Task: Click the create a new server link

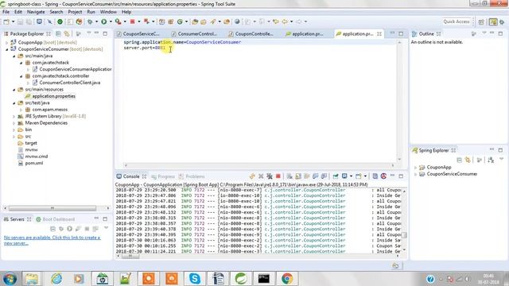Action: coord(52,240)
